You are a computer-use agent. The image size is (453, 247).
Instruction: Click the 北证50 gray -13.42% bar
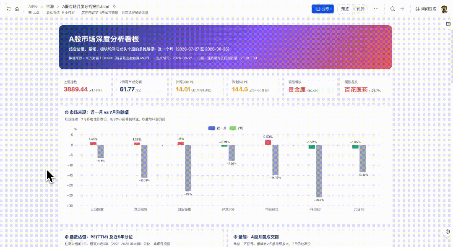[x=362, y=159]
